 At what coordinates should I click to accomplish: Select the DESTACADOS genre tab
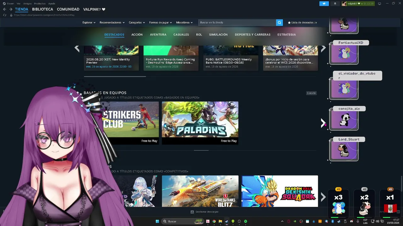coord(114,35)
